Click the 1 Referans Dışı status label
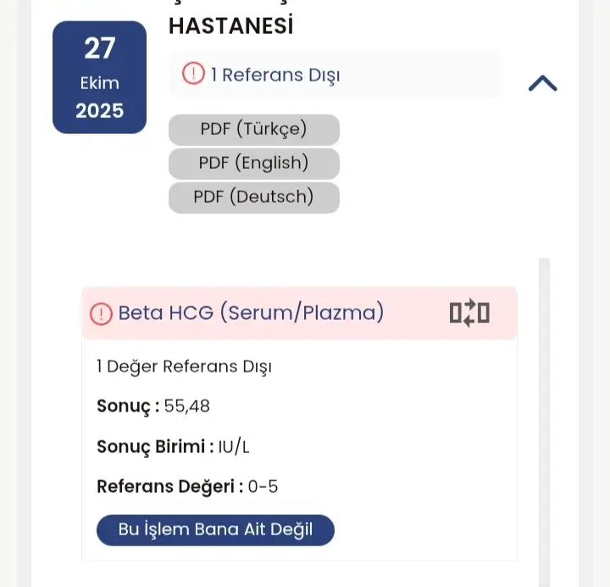 click(275, 75)
